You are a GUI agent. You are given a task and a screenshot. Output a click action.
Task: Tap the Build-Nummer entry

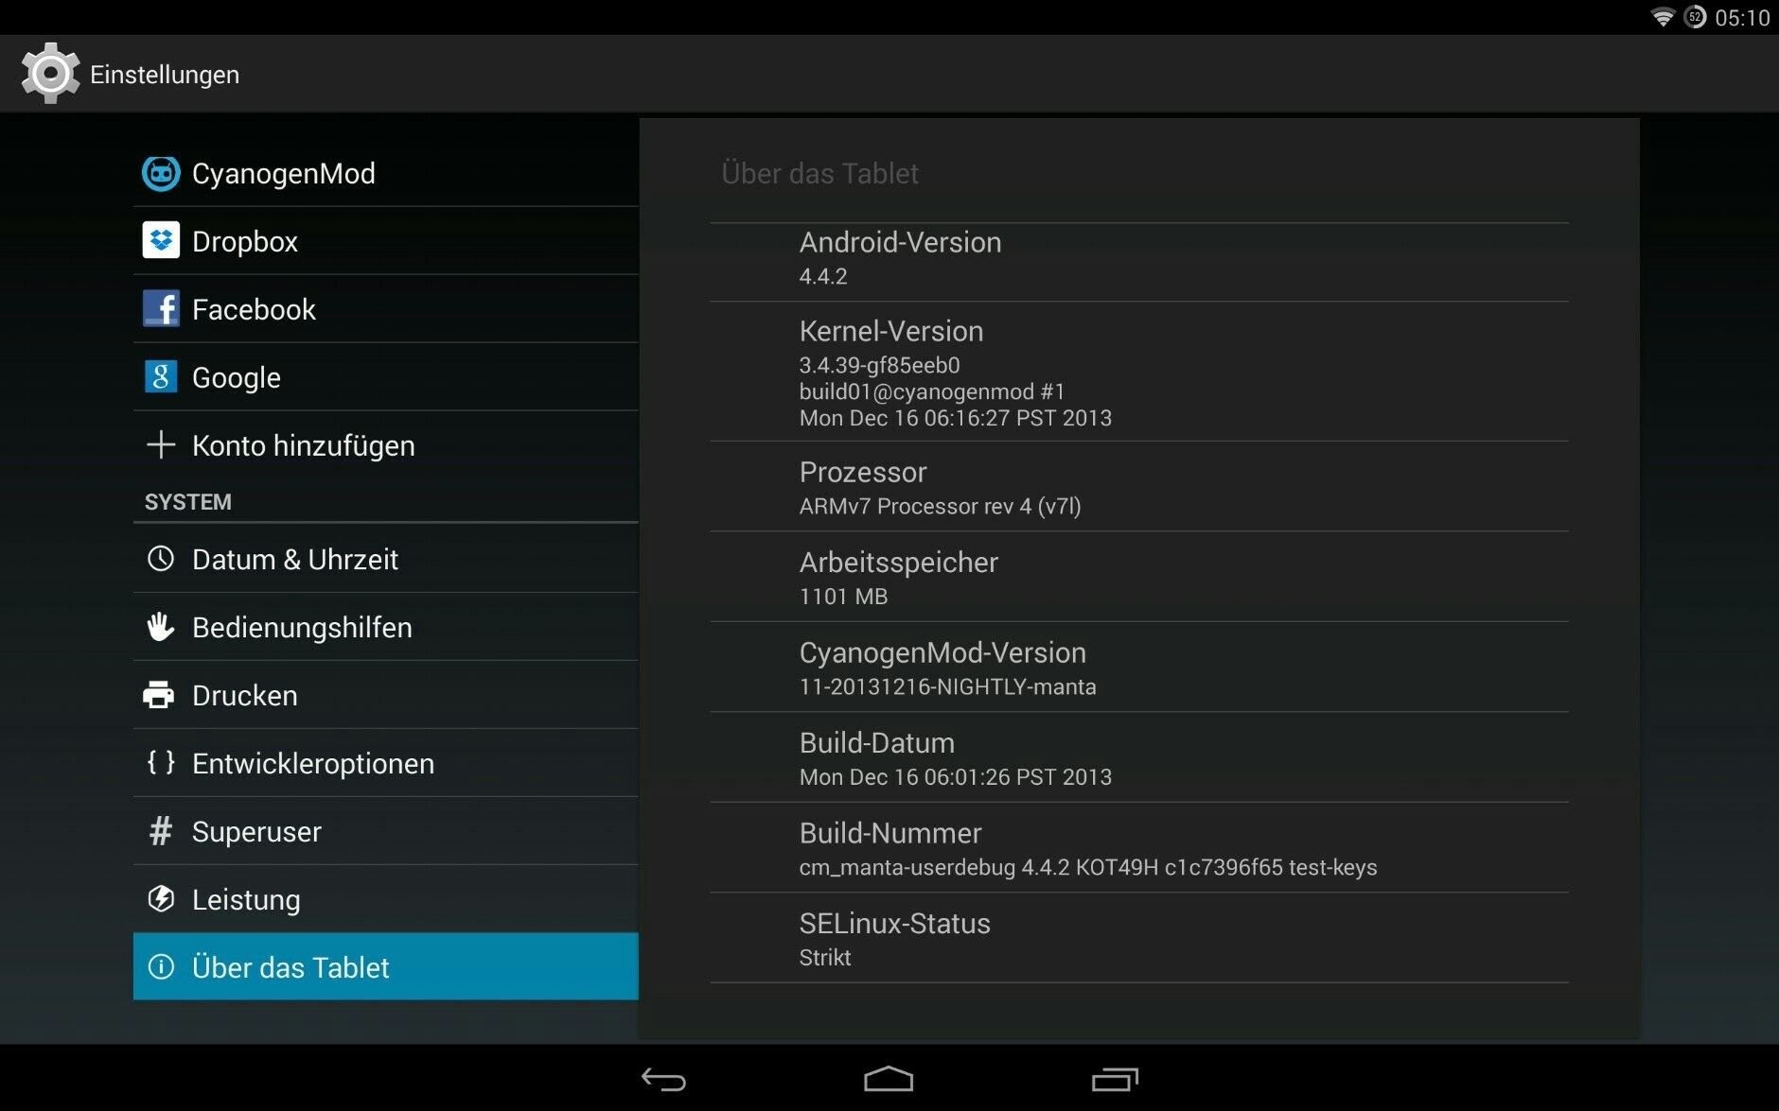[x=1139, y=848]
